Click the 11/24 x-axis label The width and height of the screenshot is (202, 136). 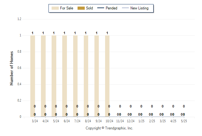coord(120,121)
